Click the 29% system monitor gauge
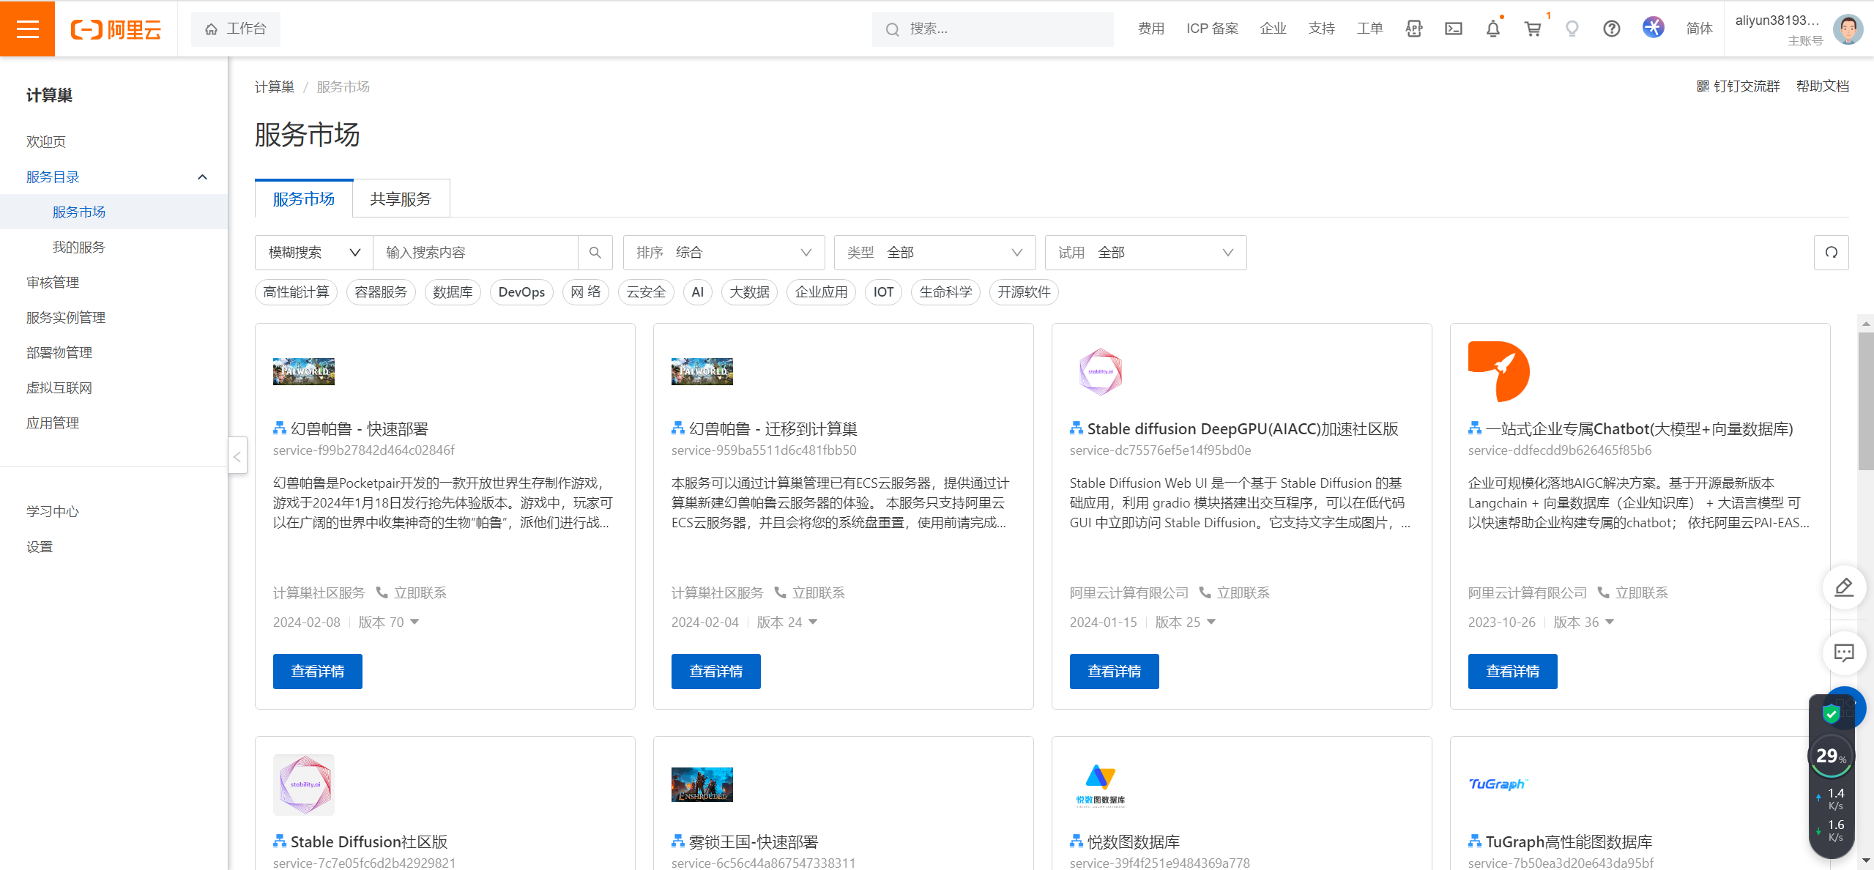1874x870 pixels. [x=1831, y=756]
